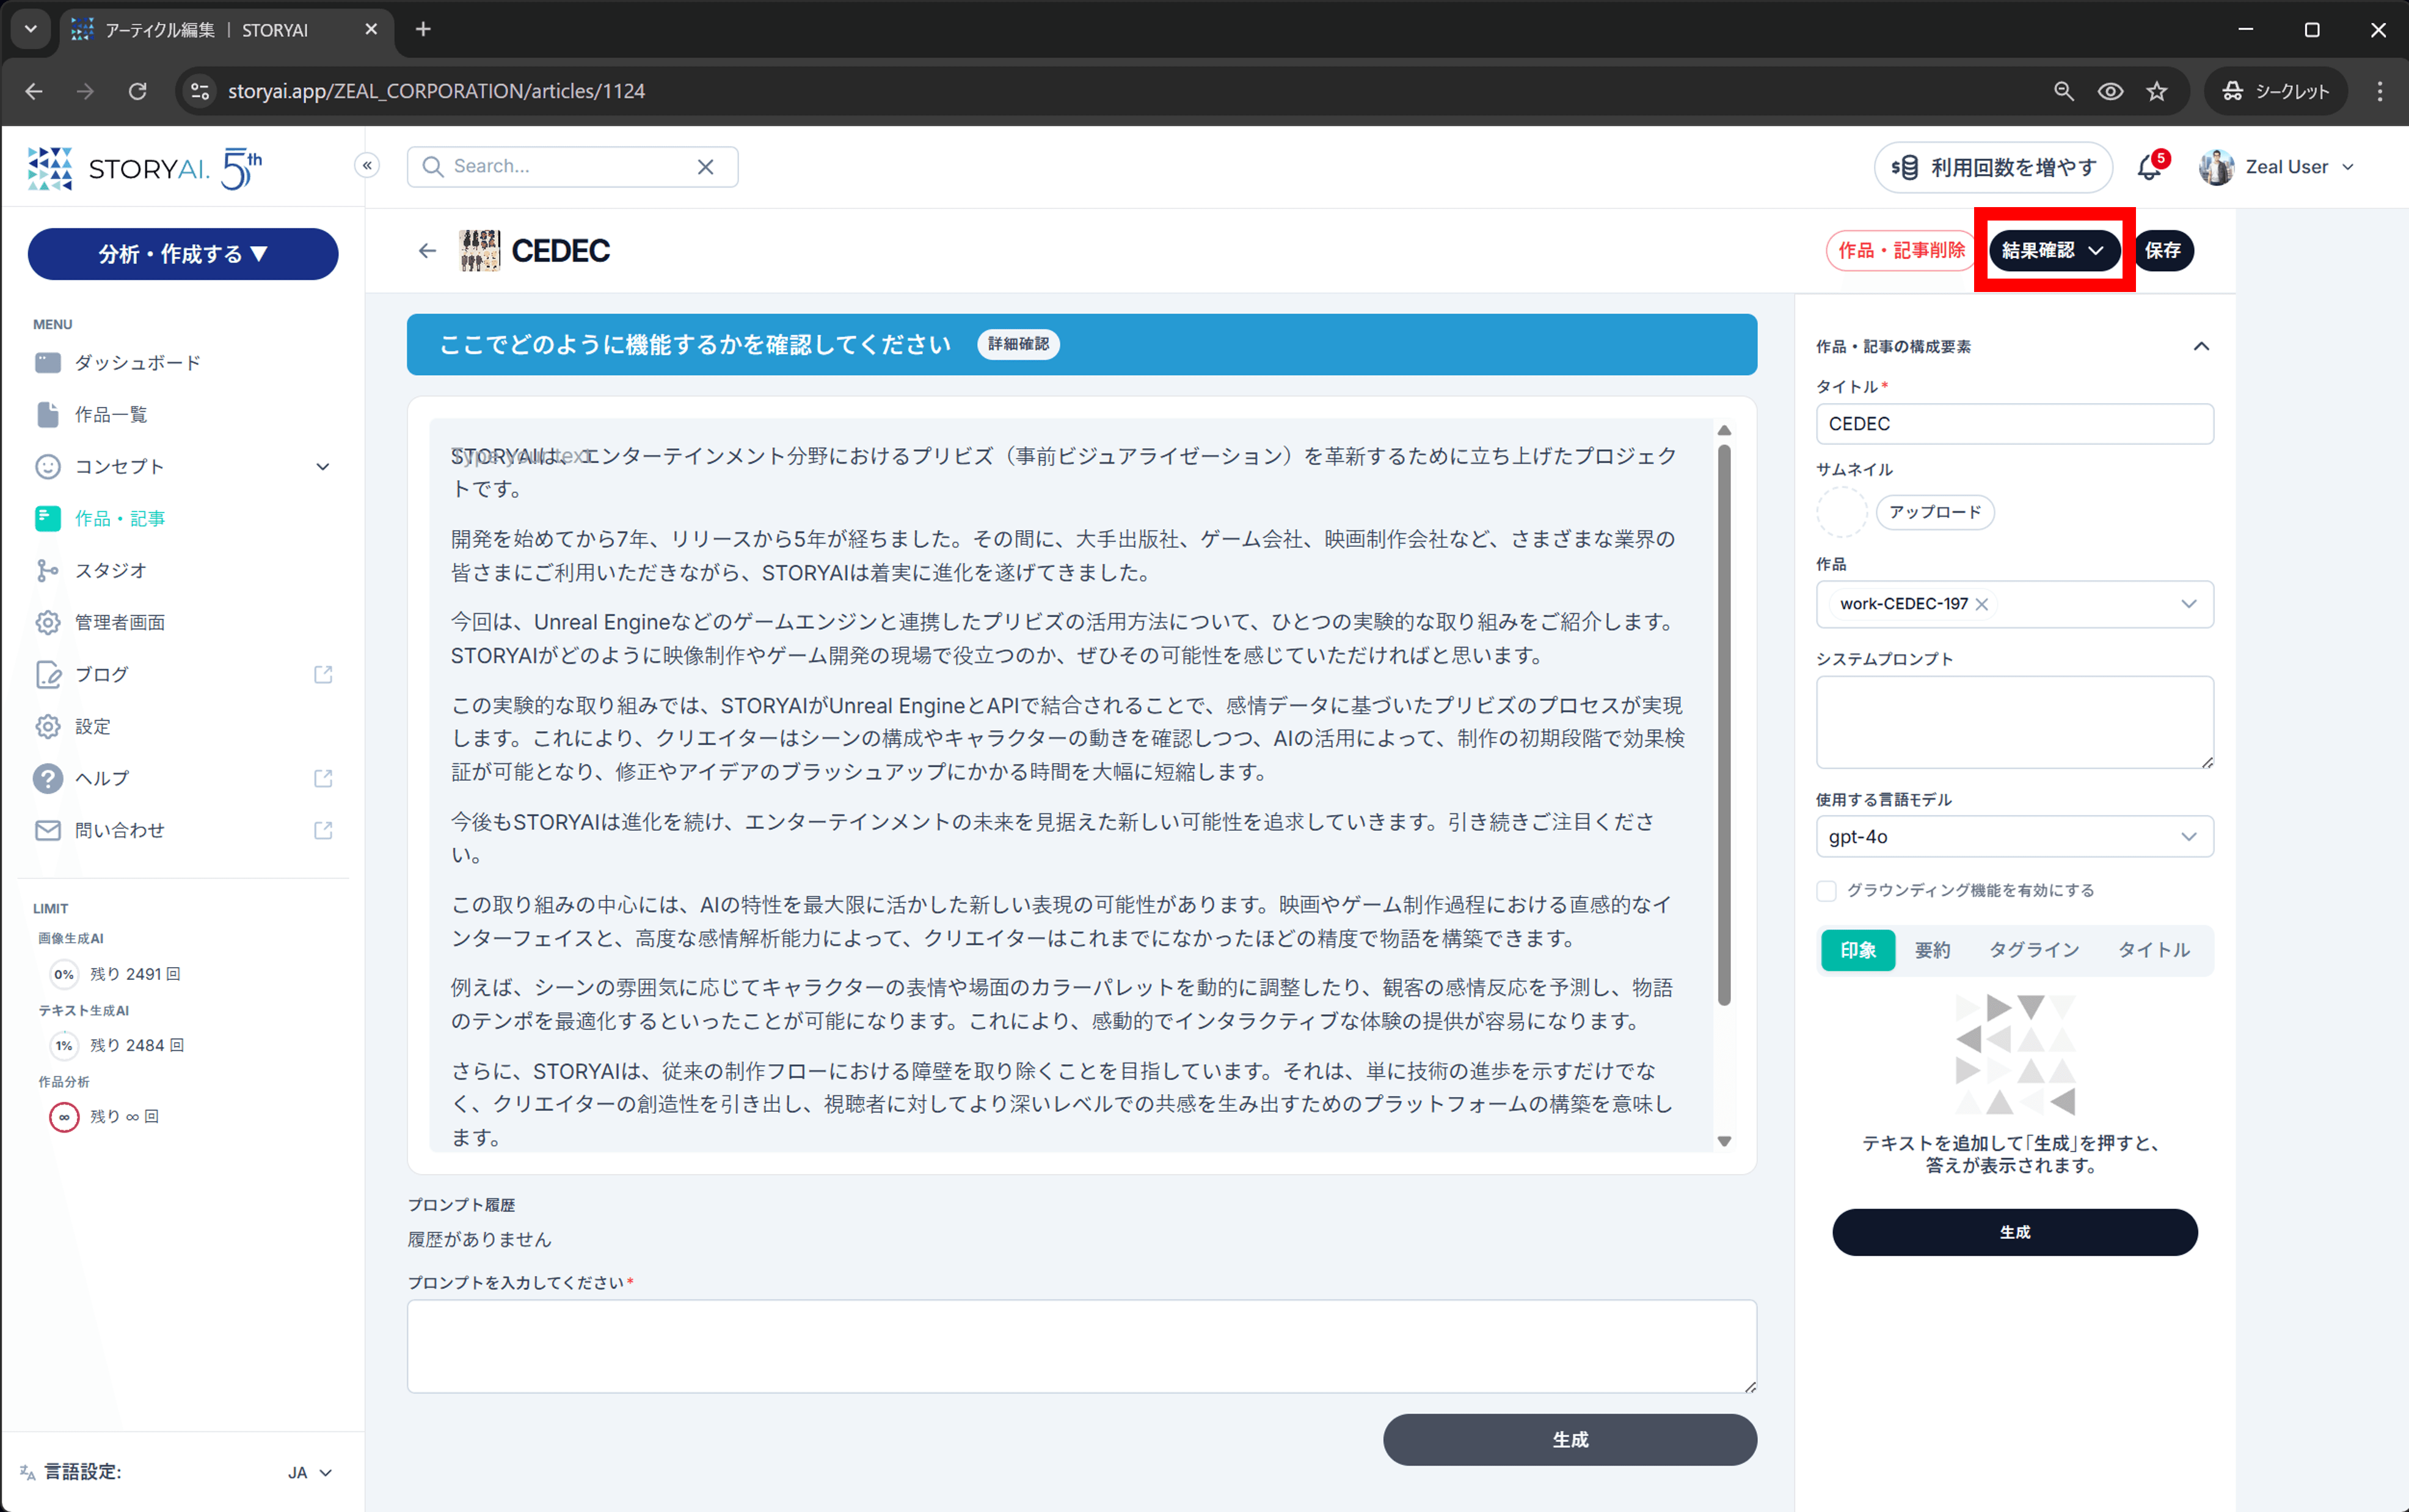Click the back arrow next to CEDEC
The image size is (2409, 1512).
428,251
